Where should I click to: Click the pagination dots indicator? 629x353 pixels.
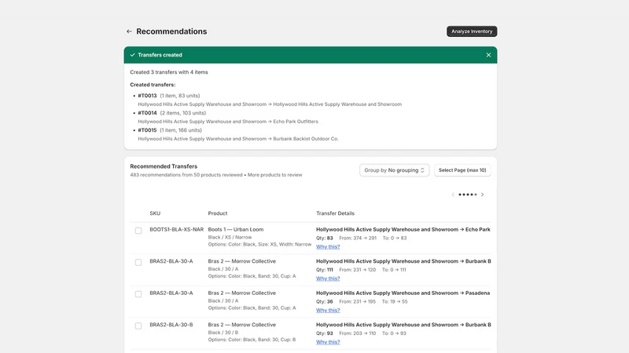pos(468,195)
